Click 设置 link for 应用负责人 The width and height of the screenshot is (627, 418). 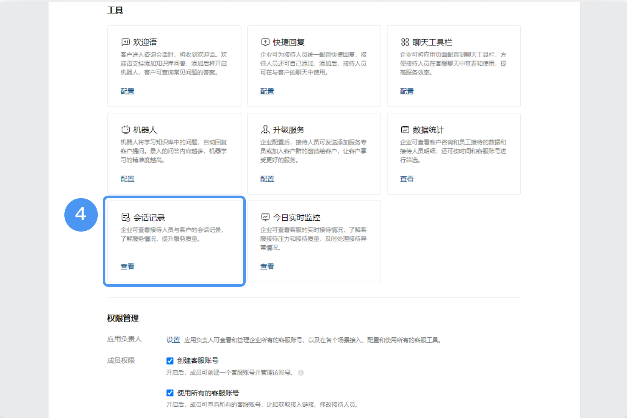coord(173,340)
